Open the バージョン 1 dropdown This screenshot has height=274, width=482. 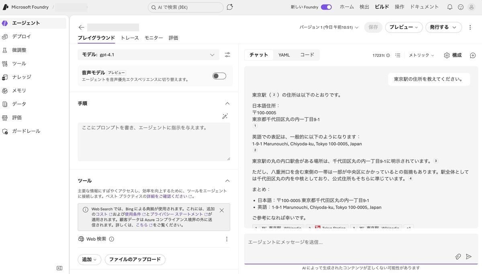click(x=329, y=27)
